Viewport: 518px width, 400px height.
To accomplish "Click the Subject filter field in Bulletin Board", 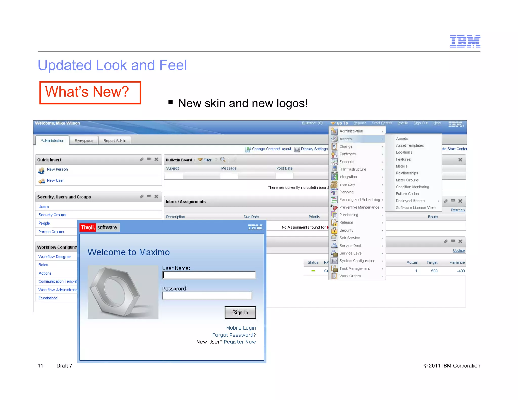I will point(174,176).
